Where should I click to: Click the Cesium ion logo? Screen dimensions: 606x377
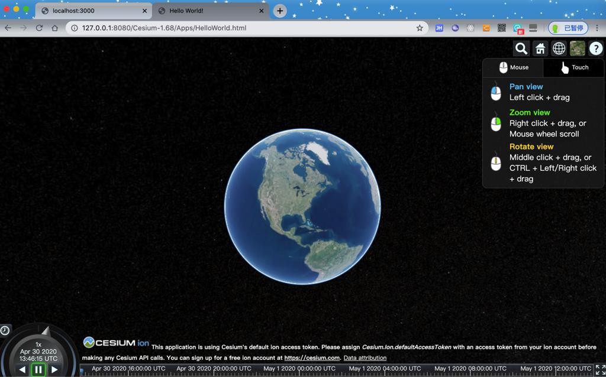point(117,342)
